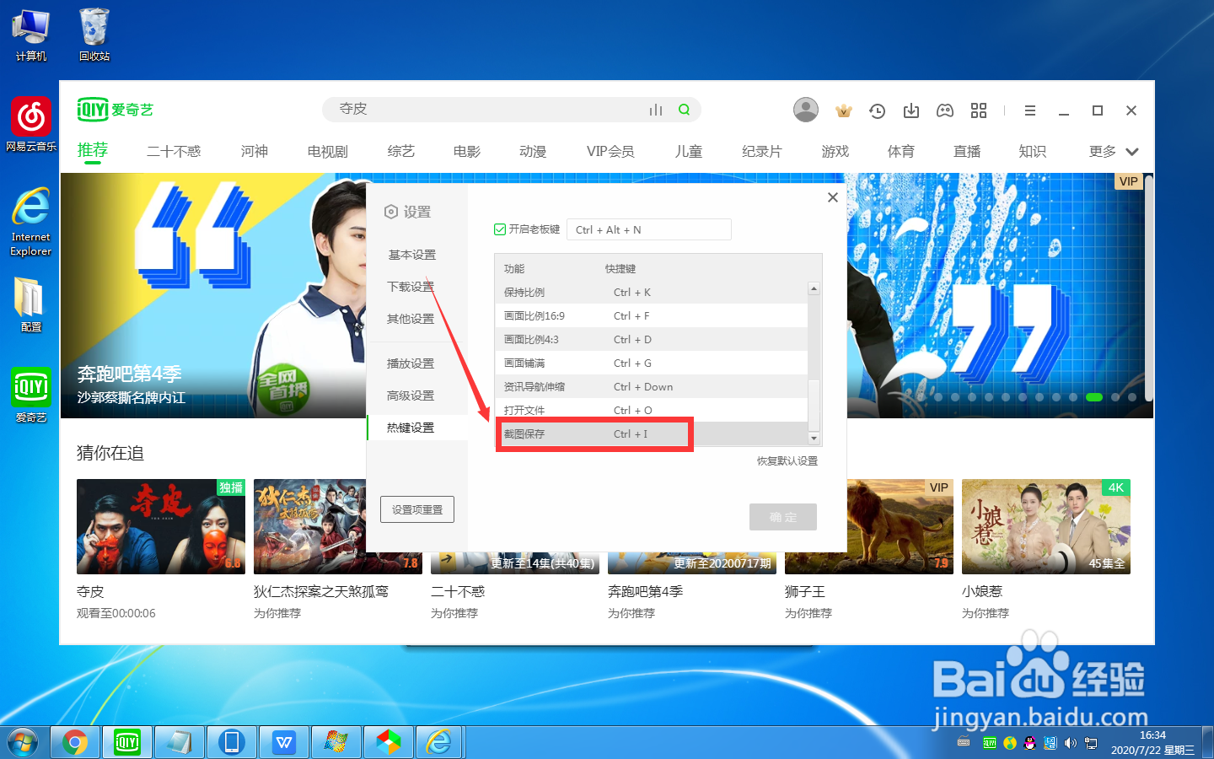Open the iQIYI desktop shortcut
Screen dimensions: 1214x759
[31, 395]
